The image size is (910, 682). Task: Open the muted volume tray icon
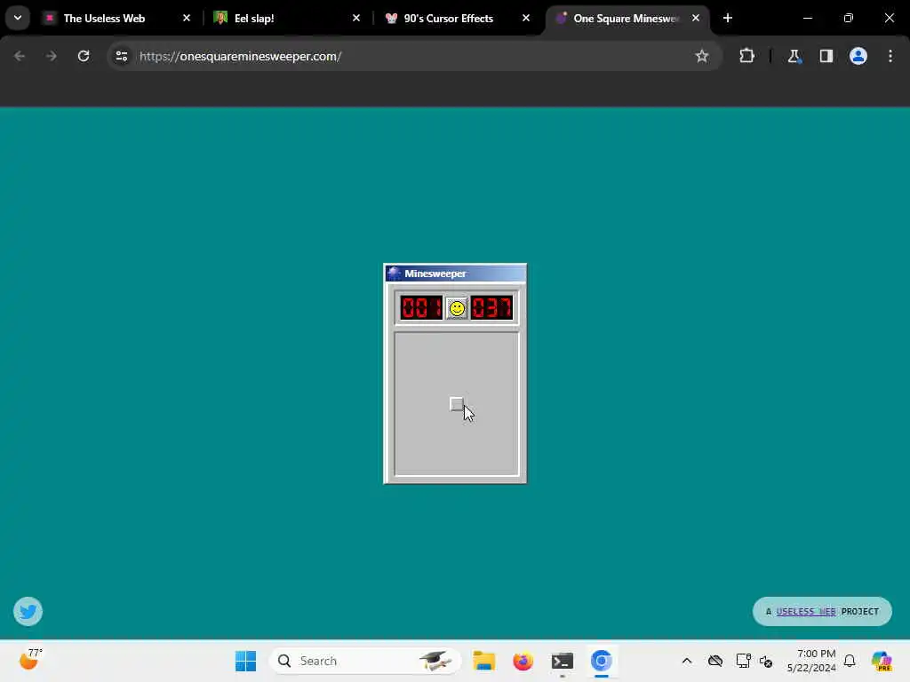click(766, 661)
